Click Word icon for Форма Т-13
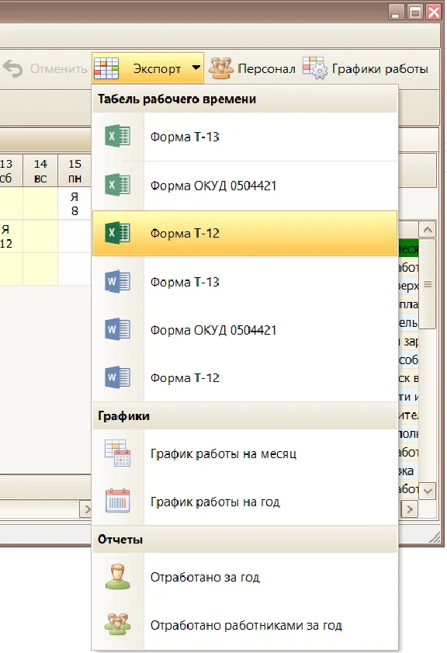The image size is (447, 653). click(117, 282)
